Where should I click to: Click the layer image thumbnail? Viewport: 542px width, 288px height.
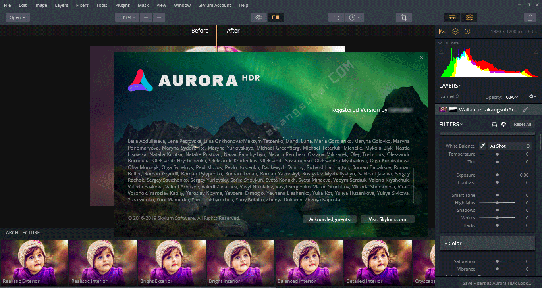(x=443, y=109)
